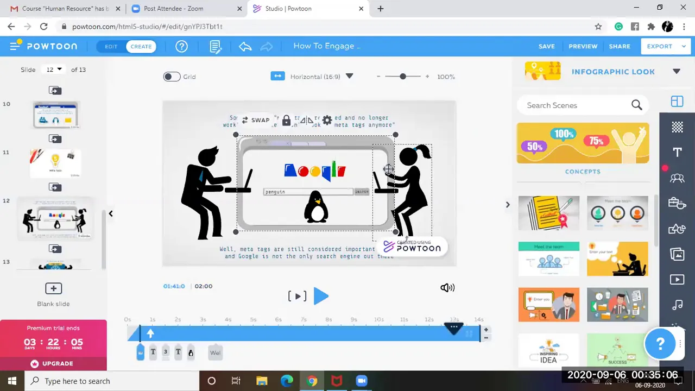Click the UPGRADE button
Screen dimensions: 695x391
point(53,363)
